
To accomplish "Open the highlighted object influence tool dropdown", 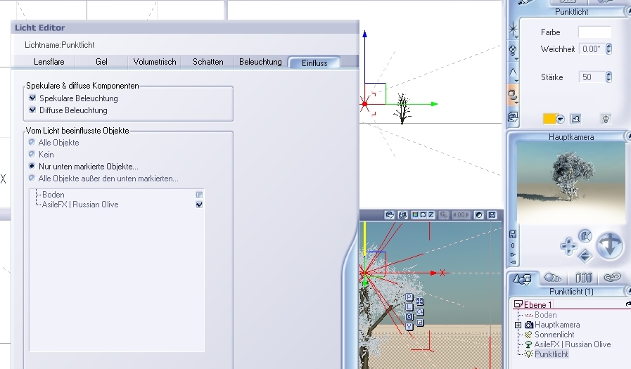I will pos(513,96).
